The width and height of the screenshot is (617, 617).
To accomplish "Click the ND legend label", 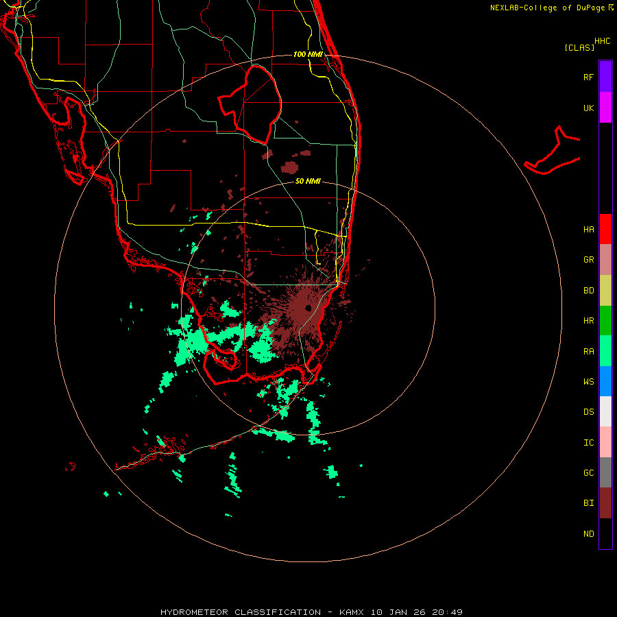I will coord(588,534).
